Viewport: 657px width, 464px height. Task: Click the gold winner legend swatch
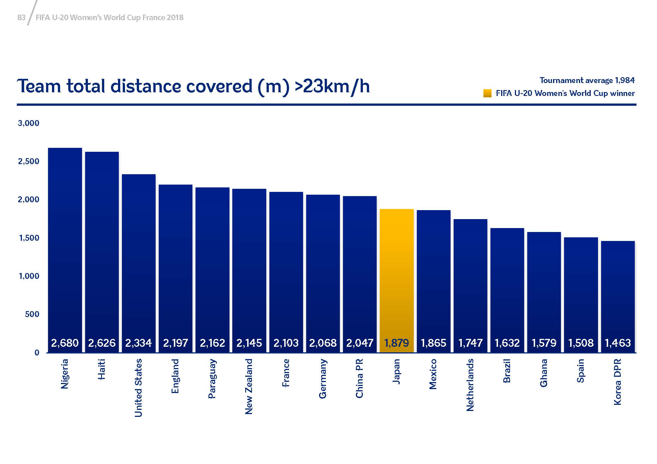[487, 93]
